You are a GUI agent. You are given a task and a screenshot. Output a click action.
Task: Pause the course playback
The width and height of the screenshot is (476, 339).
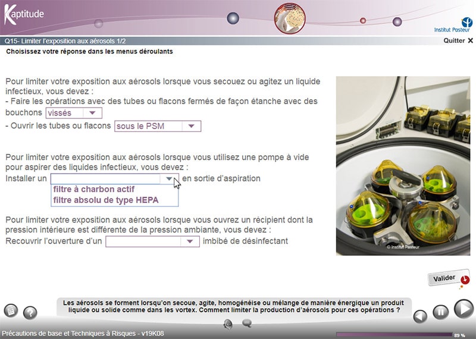440,311
